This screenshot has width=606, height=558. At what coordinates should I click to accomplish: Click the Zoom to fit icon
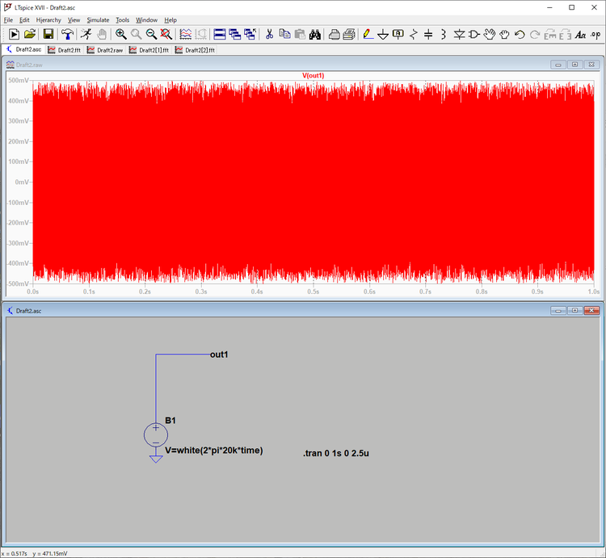166,34
